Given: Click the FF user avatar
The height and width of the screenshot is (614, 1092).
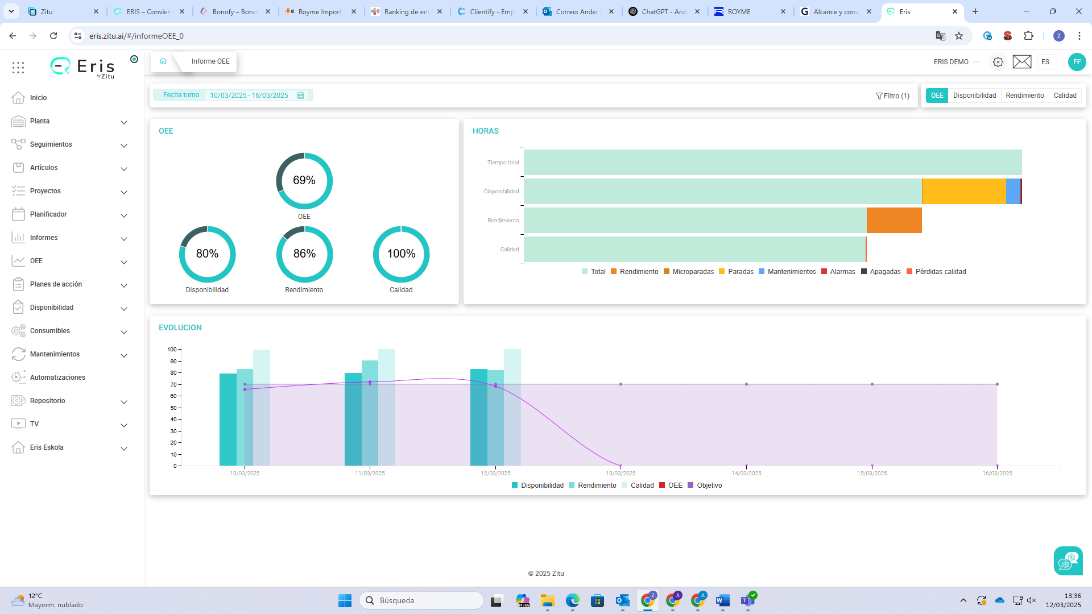Looking at the screenshot, I should (1077, 62).
